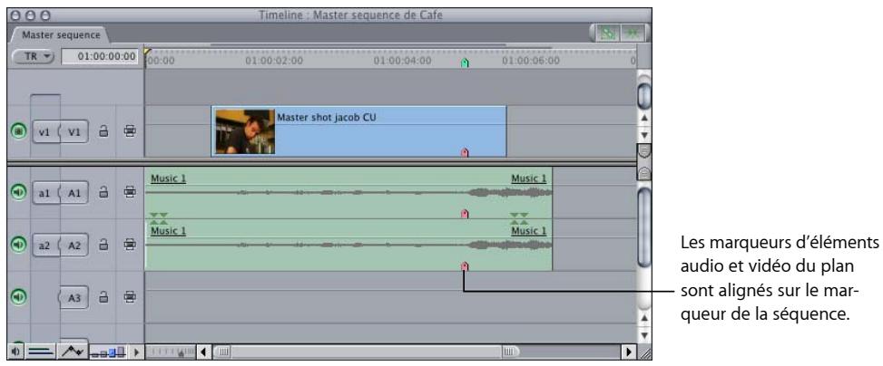
Task: Toggle Snapping button in the timeline header
Action: tap(633, 34)
